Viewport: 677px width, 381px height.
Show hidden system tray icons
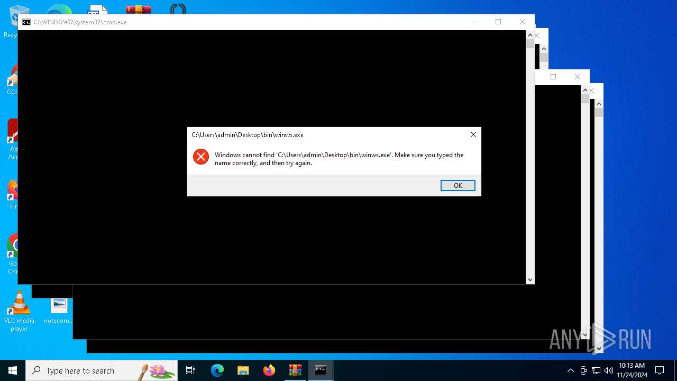coord(570,370)
